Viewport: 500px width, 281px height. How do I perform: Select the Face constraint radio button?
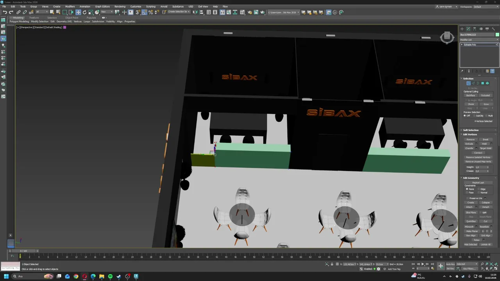point(467,192)
